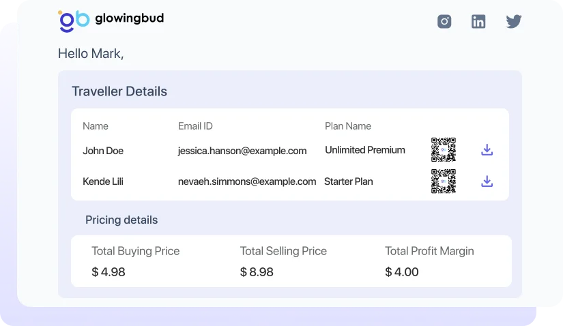The width and height of the screenshot is (563, 326).
Task: Click the Pricing details heading
Action: (121, 220)
